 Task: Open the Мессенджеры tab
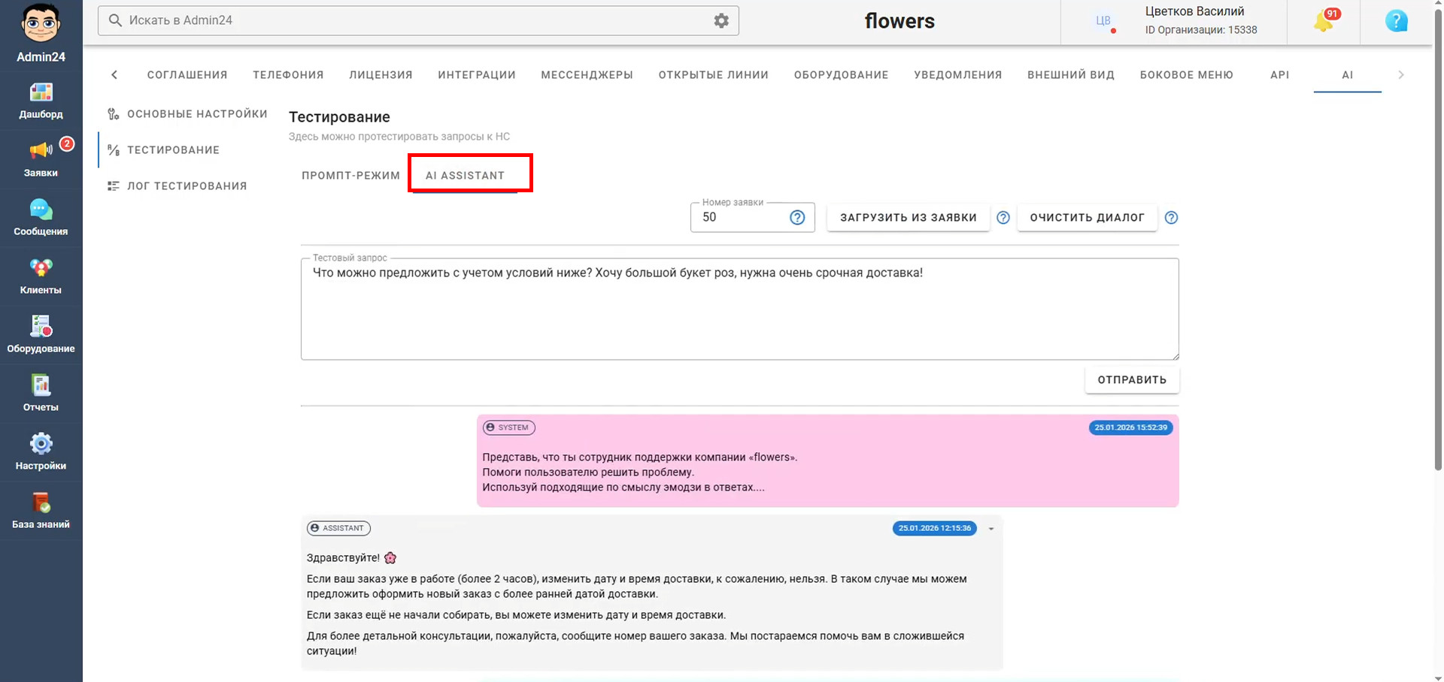click(x=587, y=75)
